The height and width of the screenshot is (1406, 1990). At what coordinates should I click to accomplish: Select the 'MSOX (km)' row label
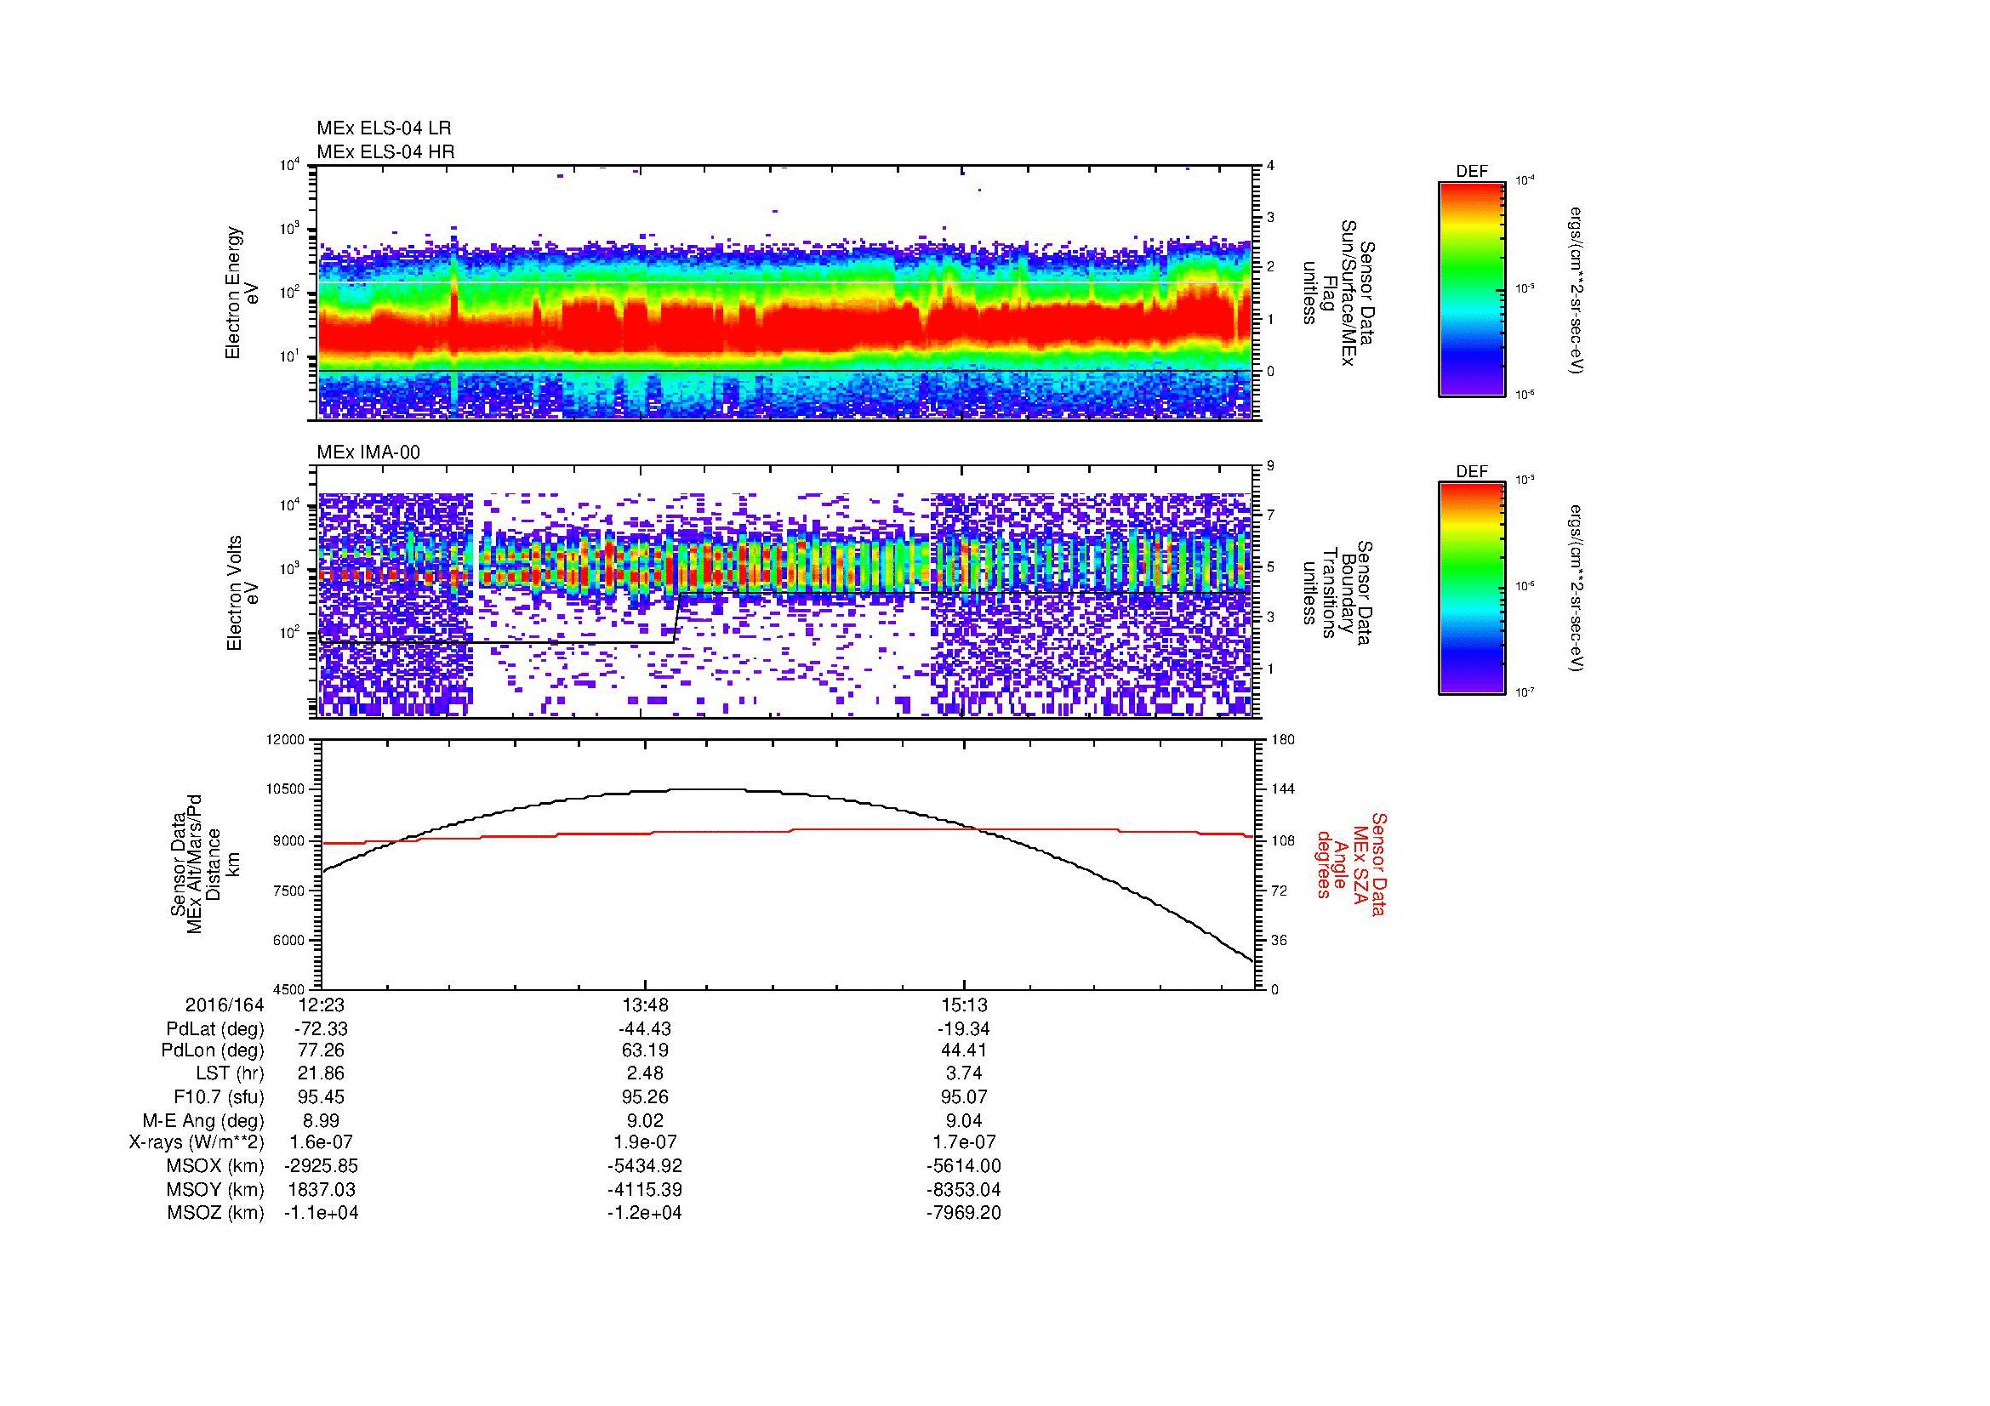pos(215,1166)
